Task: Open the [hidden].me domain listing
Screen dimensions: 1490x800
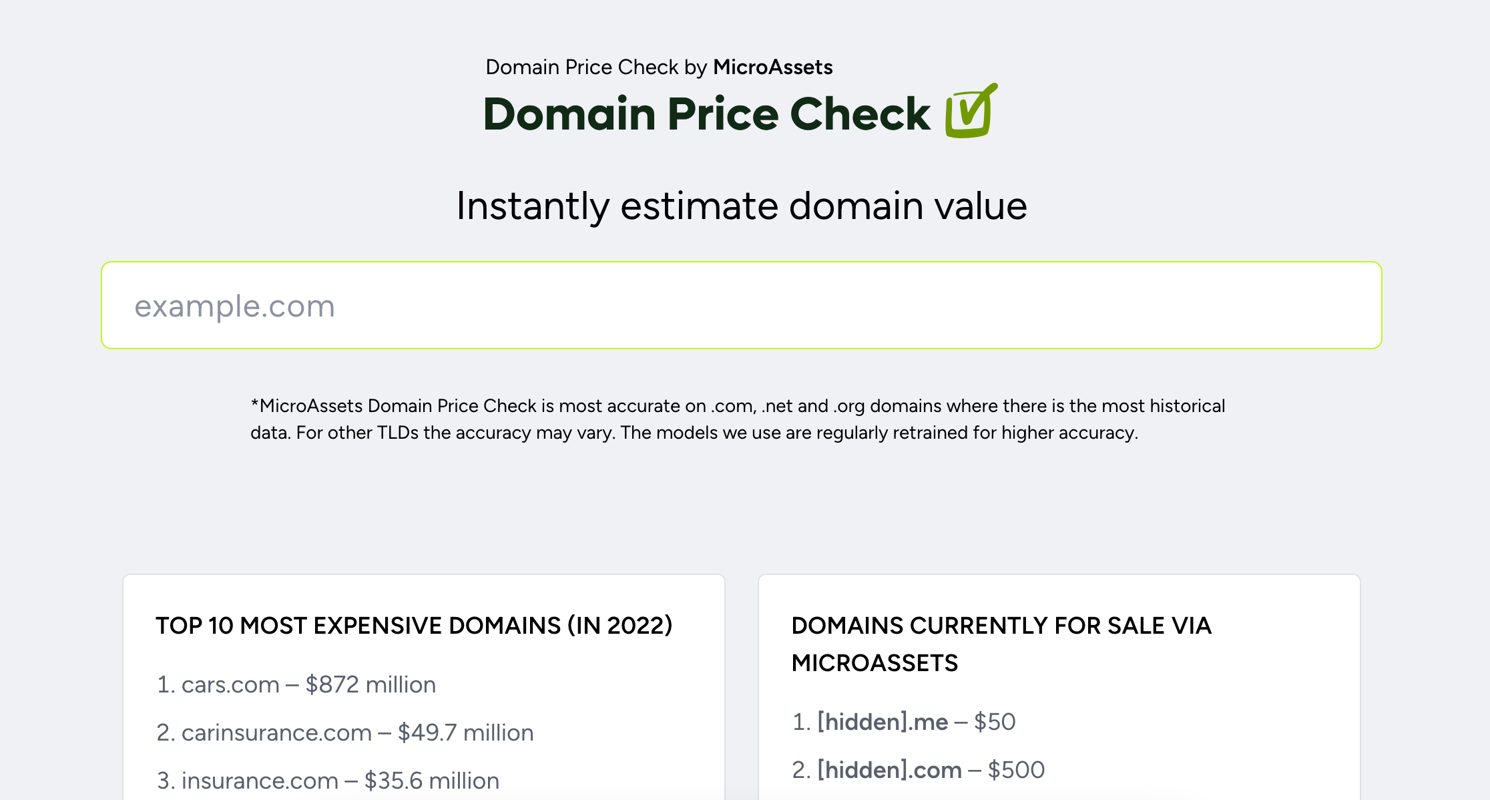Action: [883, 722]
